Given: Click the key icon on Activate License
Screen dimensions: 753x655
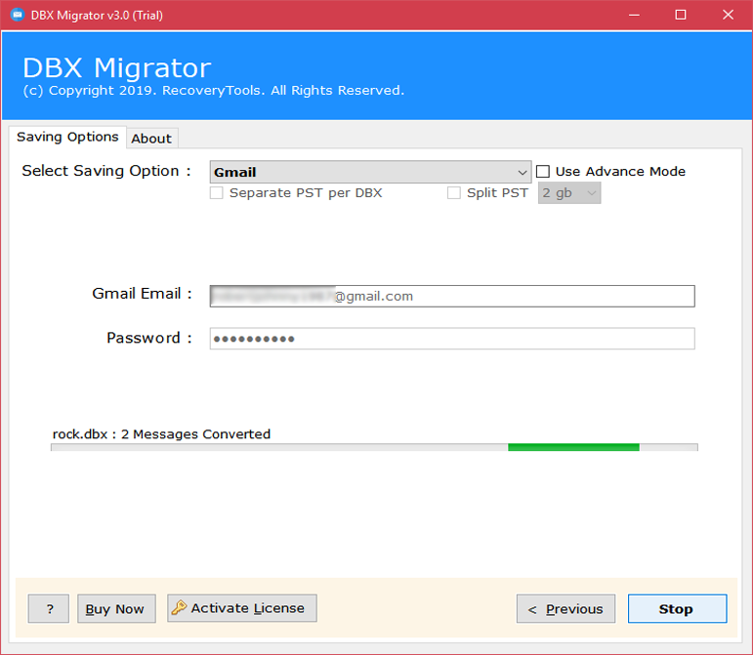Looking at the screenshot, I should pos(179,607).
